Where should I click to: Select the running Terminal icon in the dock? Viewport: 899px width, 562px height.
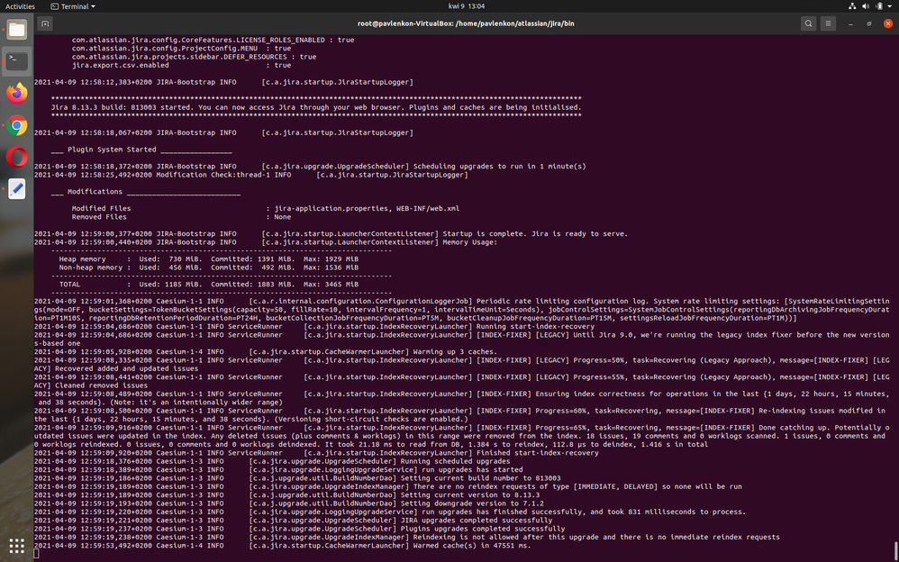(x=16, y=61)
